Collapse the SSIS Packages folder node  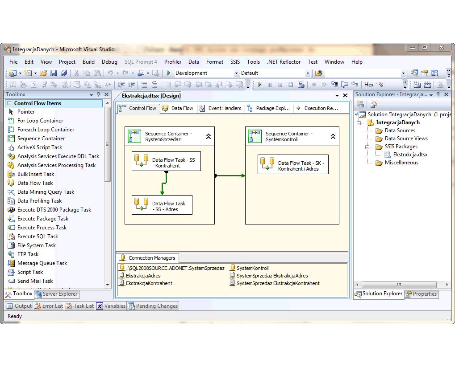click(367, 147)
